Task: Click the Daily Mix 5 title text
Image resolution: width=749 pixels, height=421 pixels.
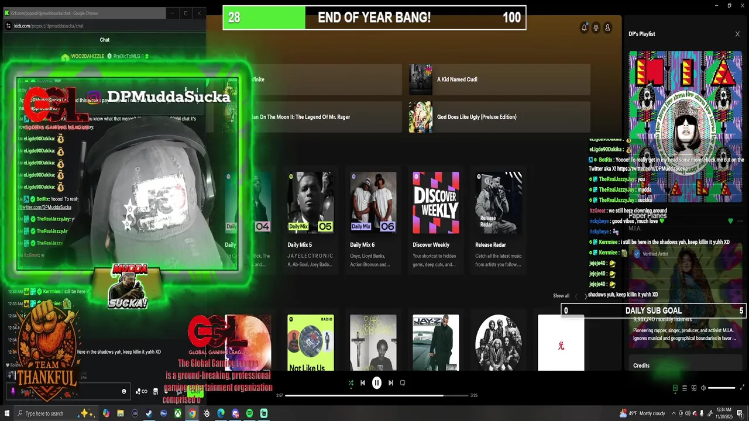Action: click(x=300, y=245)
